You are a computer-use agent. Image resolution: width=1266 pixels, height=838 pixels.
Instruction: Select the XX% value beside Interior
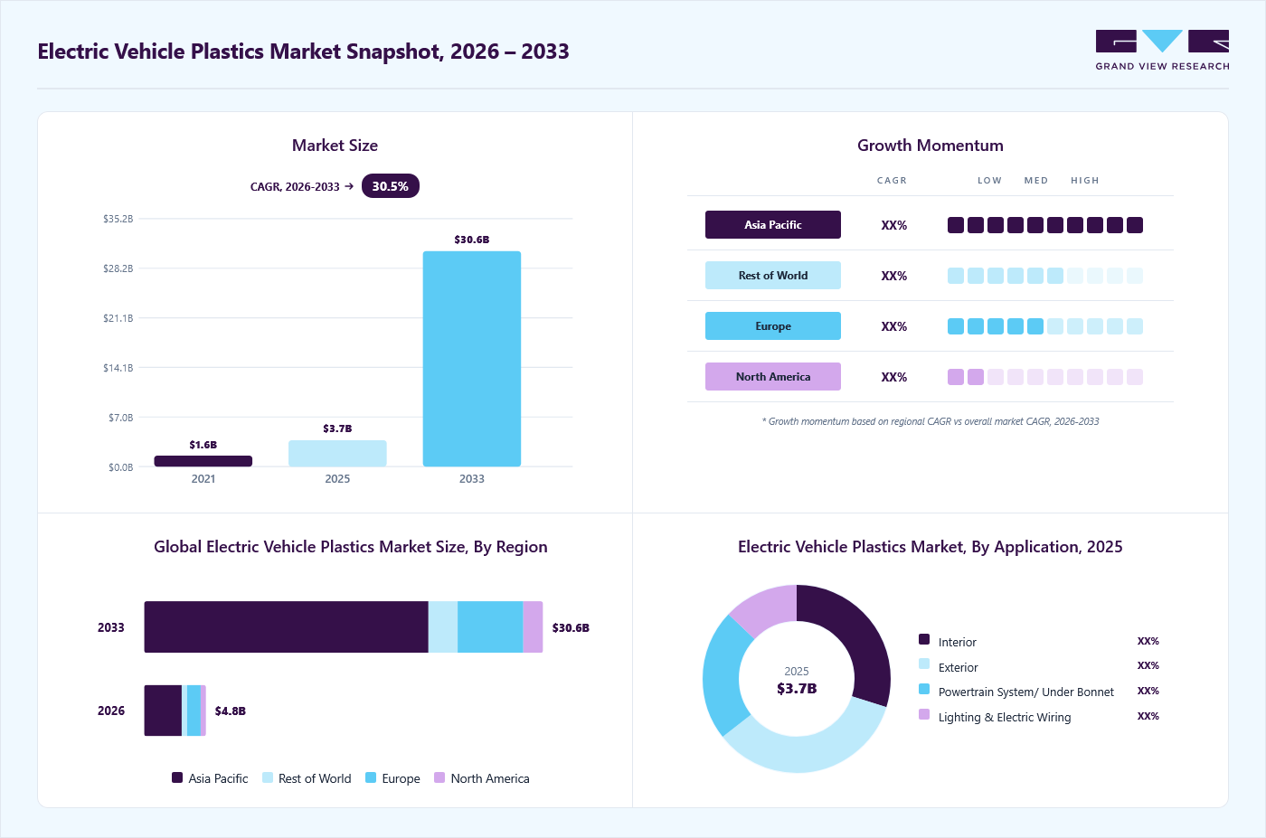[1148, 641]
